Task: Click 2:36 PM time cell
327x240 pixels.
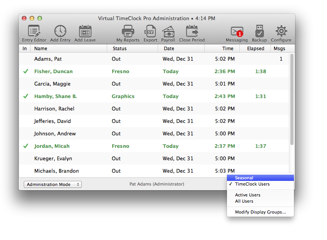Action: click(225, 72)
